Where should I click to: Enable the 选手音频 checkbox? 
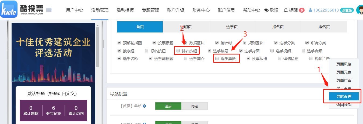pyautogui.click(x=303, y=50)
